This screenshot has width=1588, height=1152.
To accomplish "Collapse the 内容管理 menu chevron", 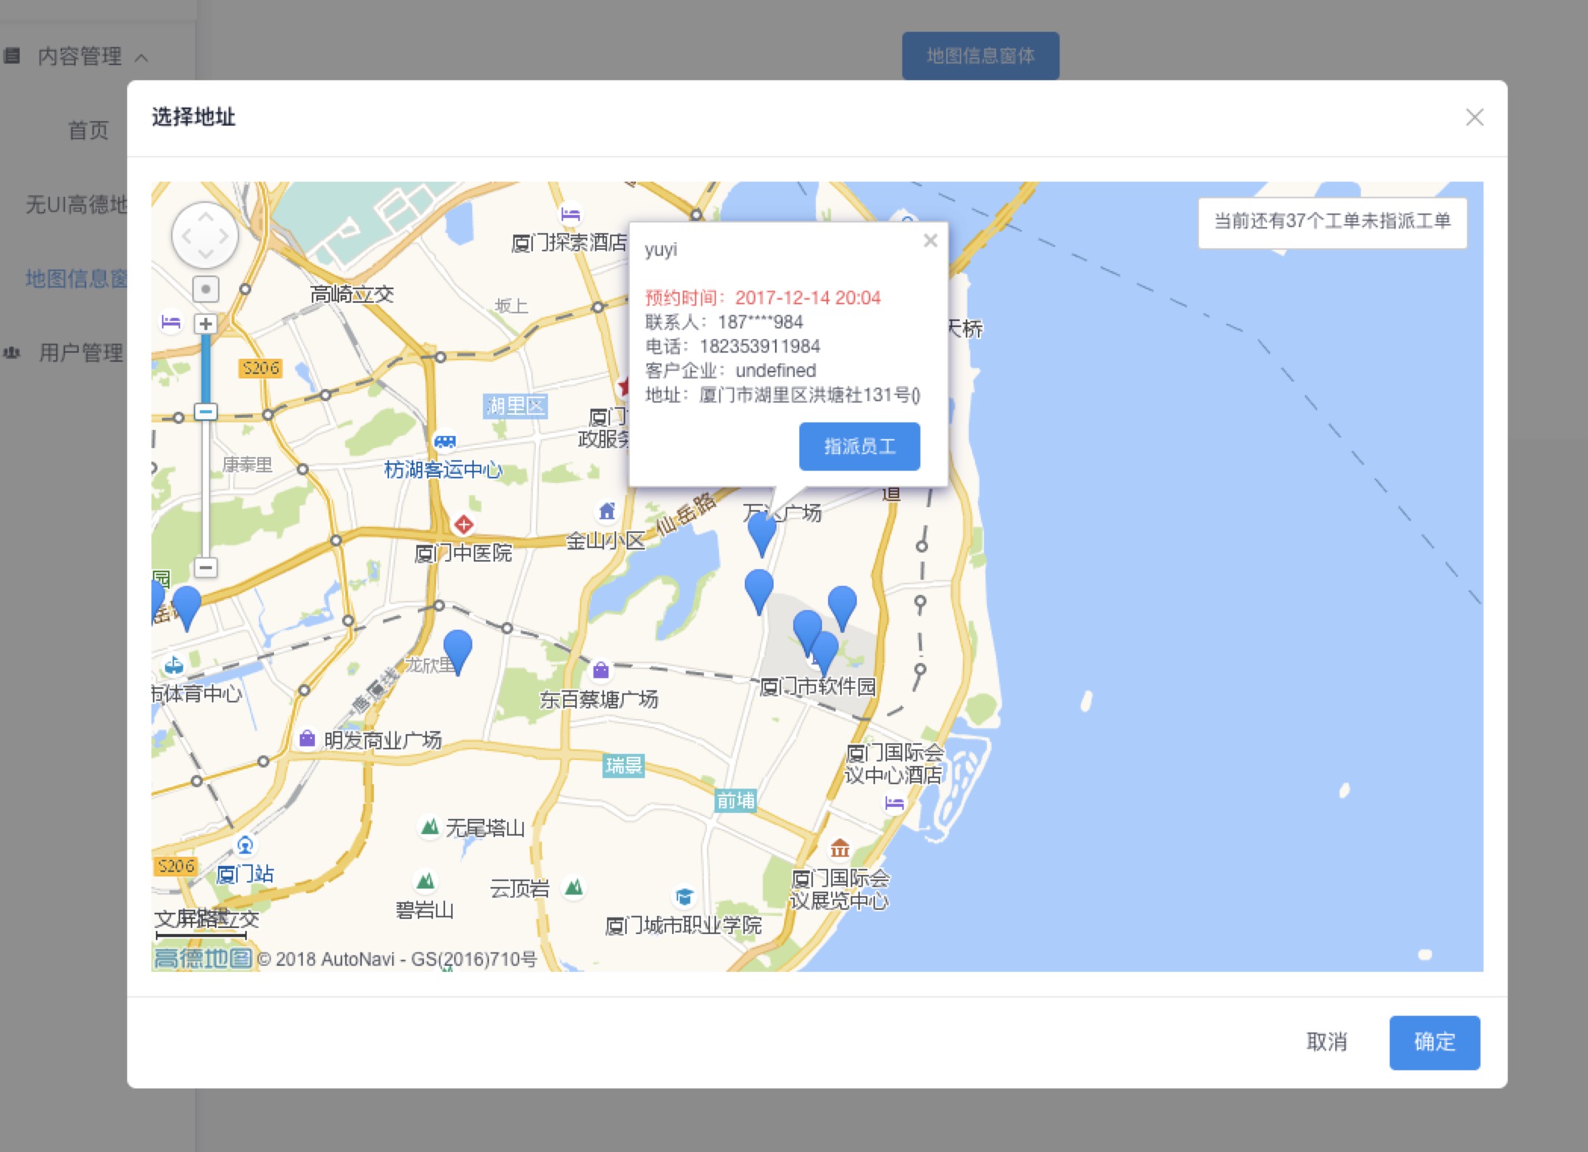I will pyautogui.click(x=142, y=57).
